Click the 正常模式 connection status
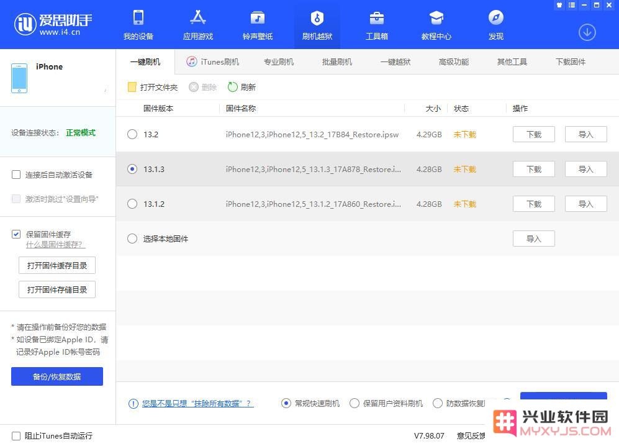The image size is (619, 446). coord(81,133)
